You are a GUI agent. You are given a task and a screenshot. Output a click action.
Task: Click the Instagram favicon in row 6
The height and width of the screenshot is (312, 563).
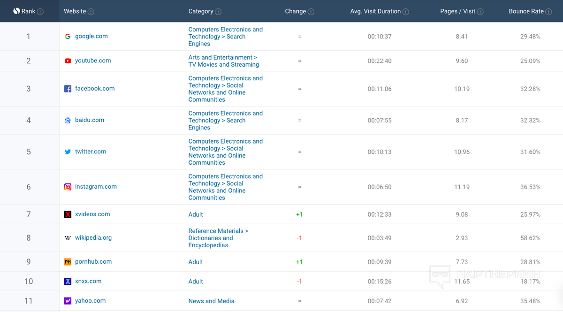click(68, 187)
